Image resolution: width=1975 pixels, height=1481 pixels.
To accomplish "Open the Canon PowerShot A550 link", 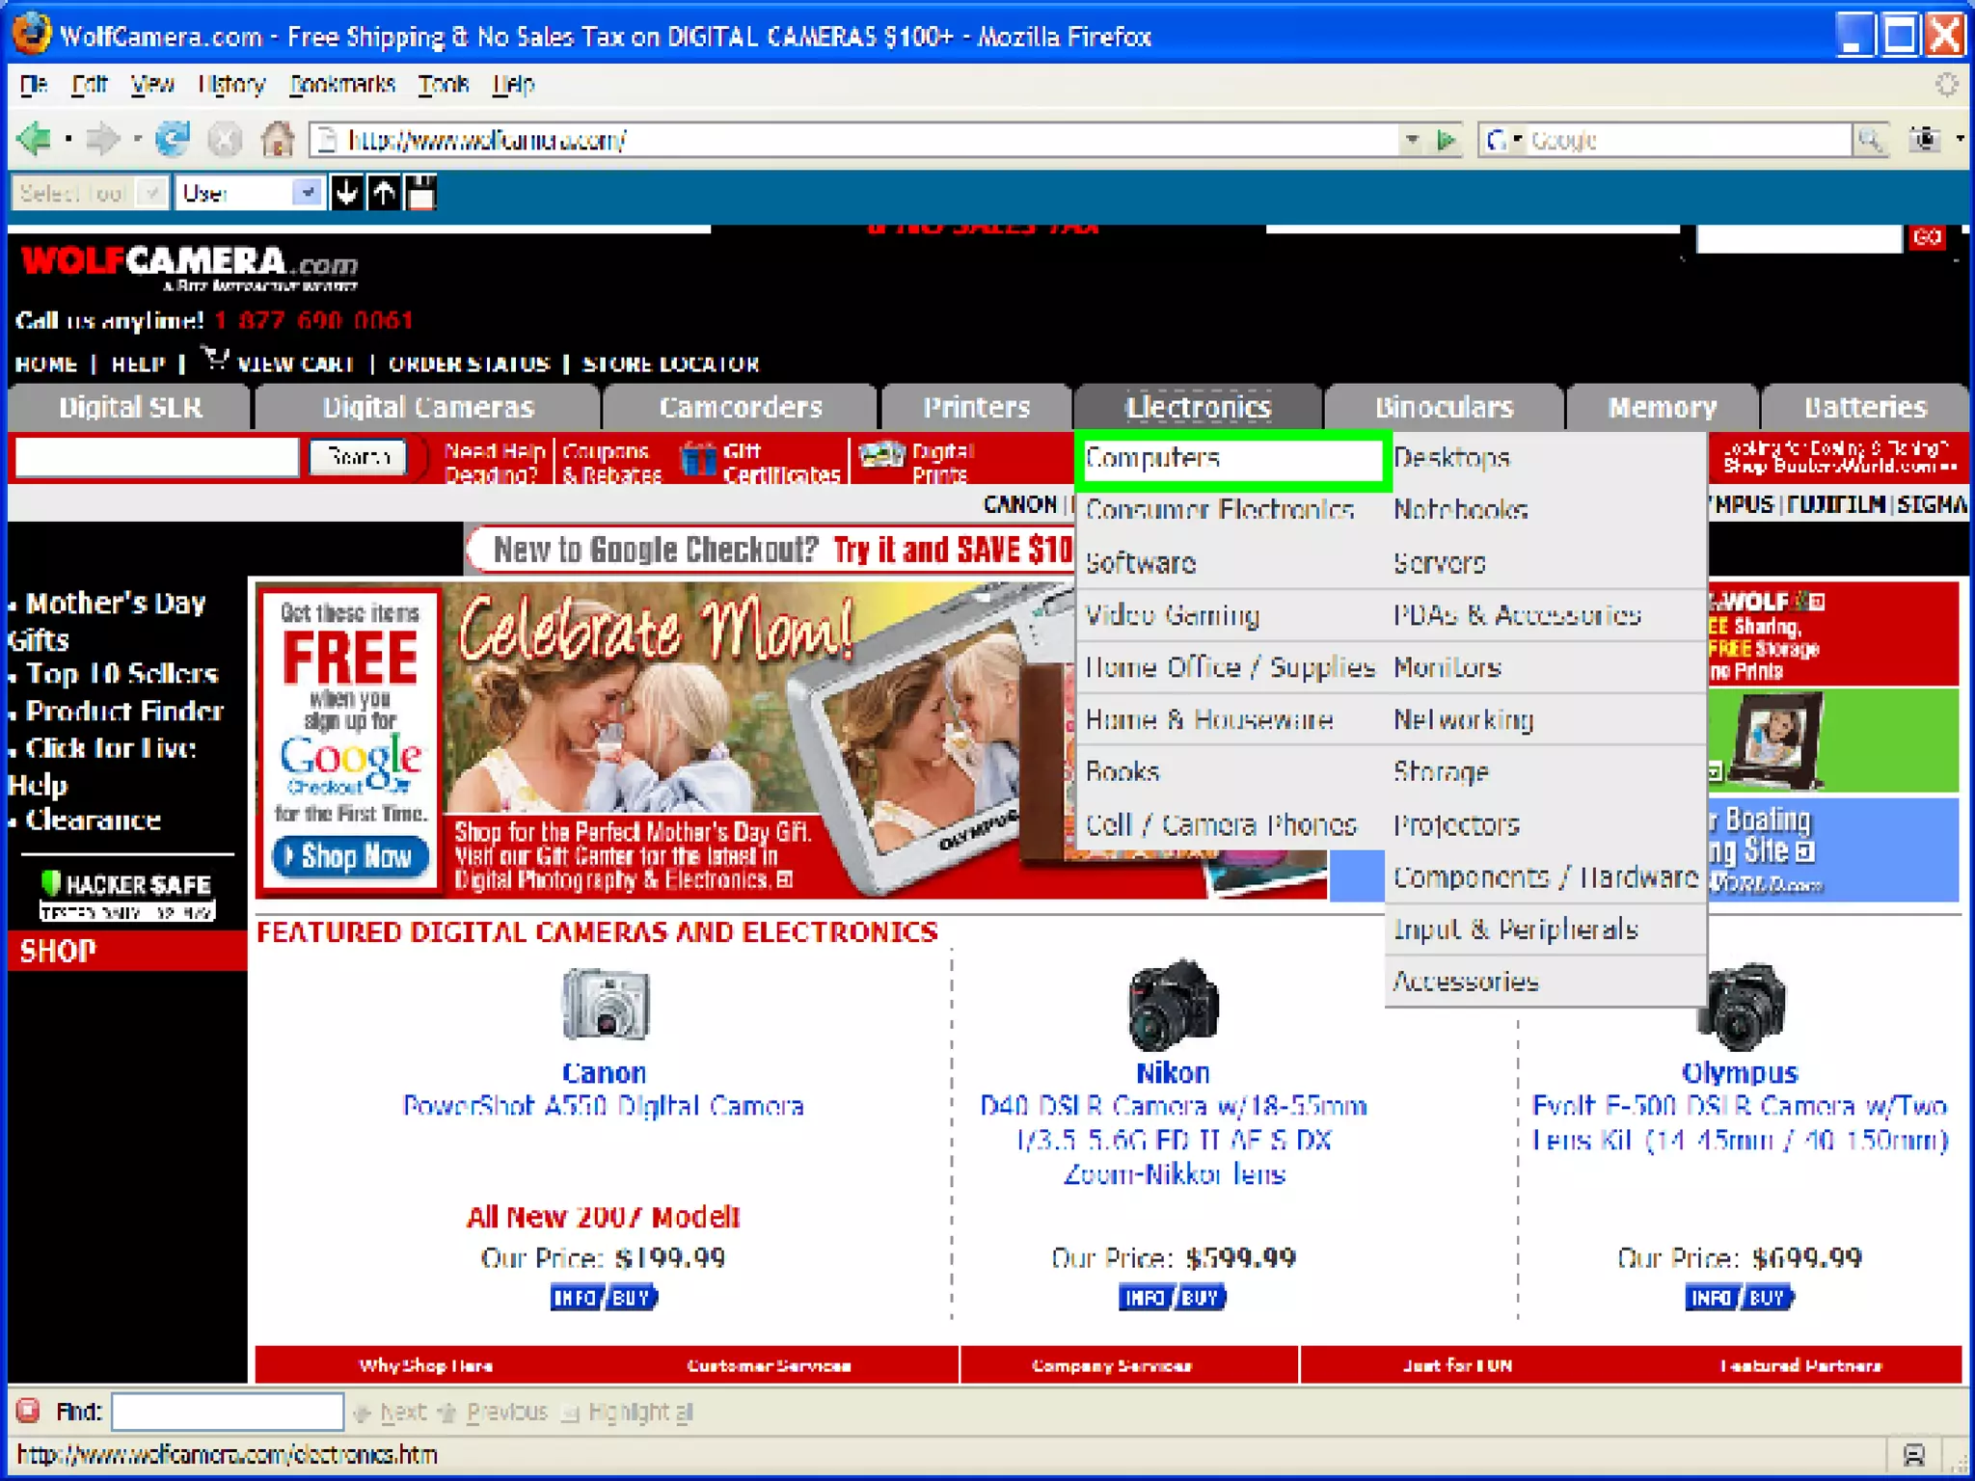I will pos(603,1105).
